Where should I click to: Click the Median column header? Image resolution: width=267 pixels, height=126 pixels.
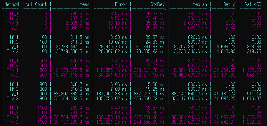[x=200, y=4]
